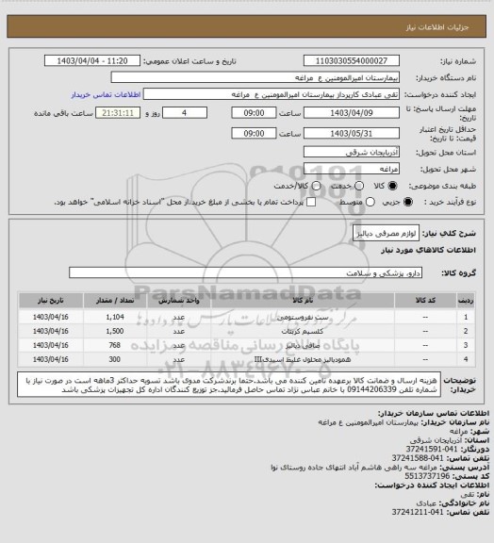This screenshot has height=543, width=494.
Task: Click the contact phone 37241588-041
Action: [x=418, y=458]
